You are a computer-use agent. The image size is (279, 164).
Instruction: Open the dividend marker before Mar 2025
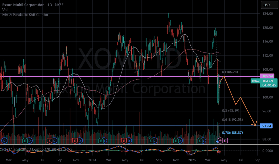click(204, 141)
